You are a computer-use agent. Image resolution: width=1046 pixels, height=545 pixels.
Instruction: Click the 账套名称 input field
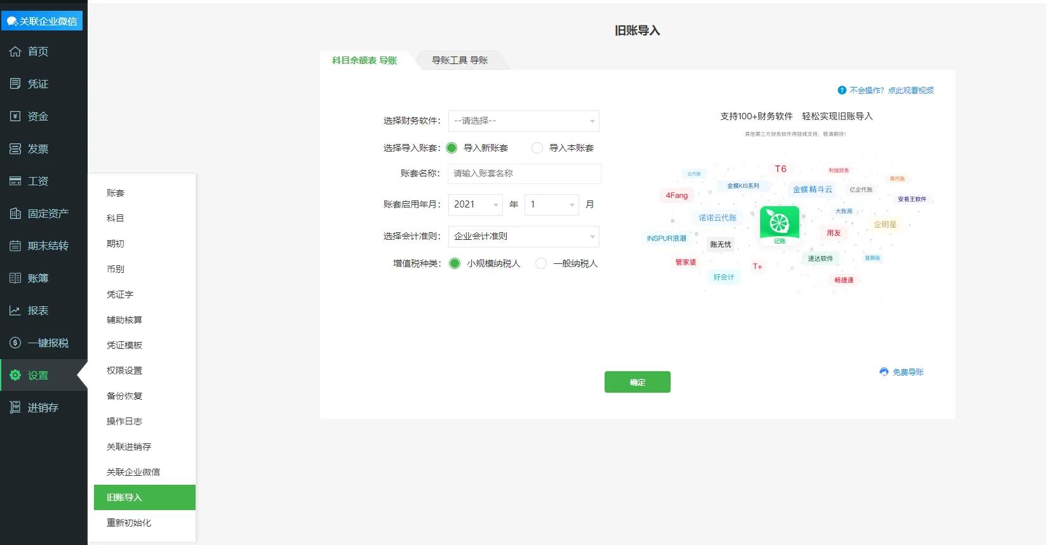tap(525, 173)
